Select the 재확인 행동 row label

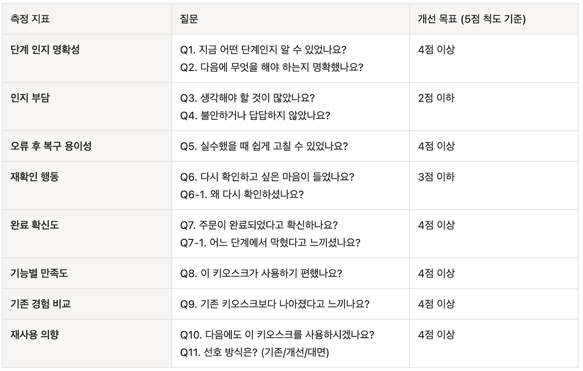[35, 177]
